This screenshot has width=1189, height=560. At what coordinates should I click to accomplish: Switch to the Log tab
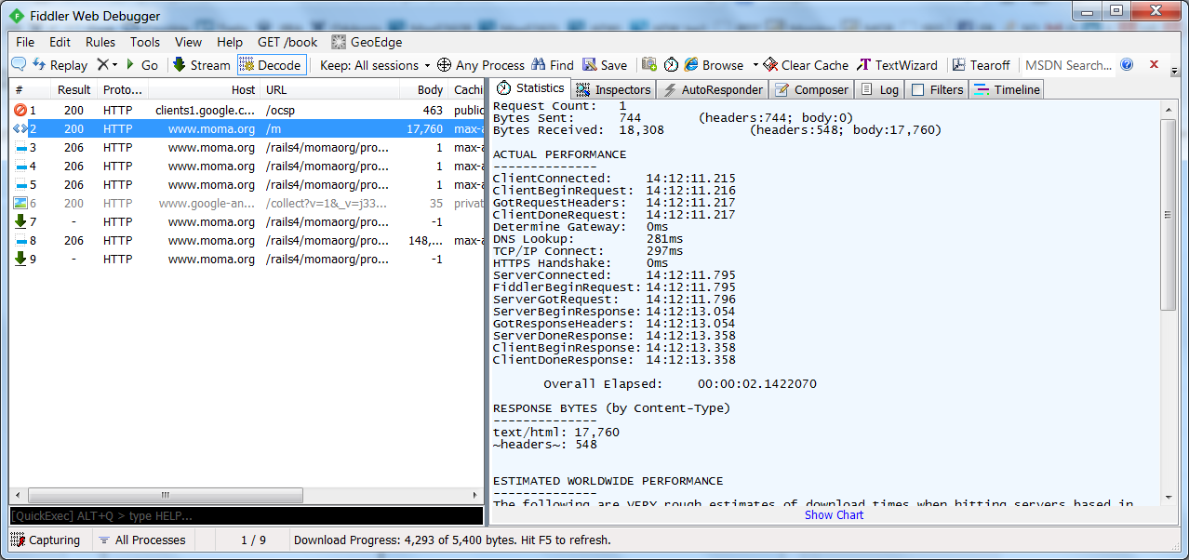coord(880,89)
